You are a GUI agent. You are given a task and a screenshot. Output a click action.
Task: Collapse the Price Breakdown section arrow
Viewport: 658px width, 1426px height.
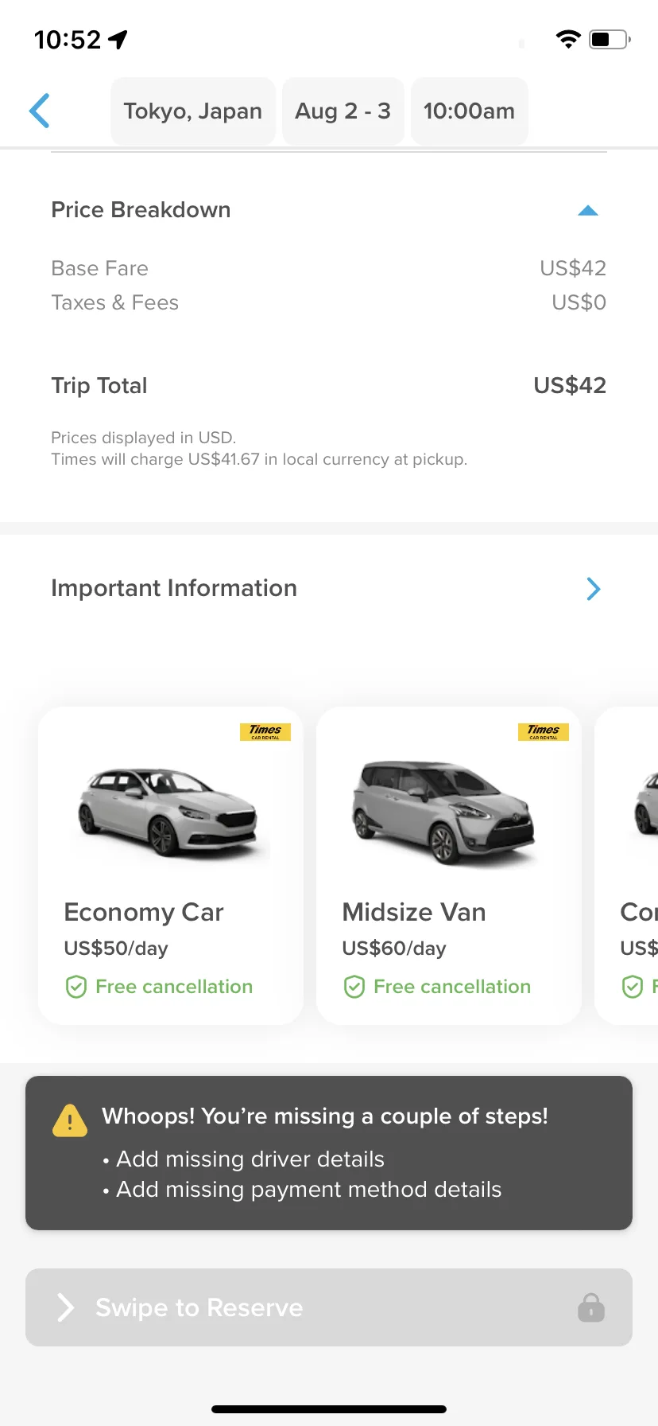pyautogui.click(x=588, y=211)
